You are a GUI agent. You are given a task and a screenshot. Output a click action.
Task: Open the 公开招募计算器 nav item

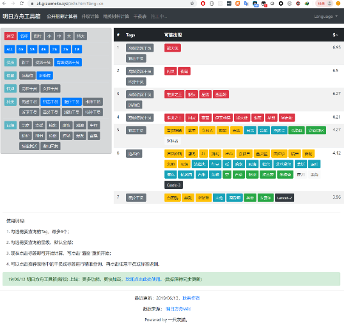tap(62, 17)
